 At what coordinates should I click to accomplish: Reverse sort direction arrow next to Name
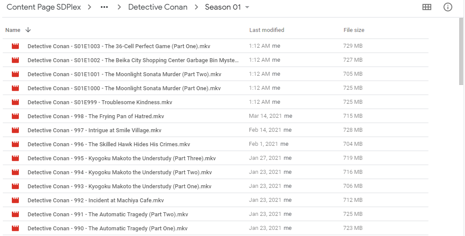tap(28, 30)
